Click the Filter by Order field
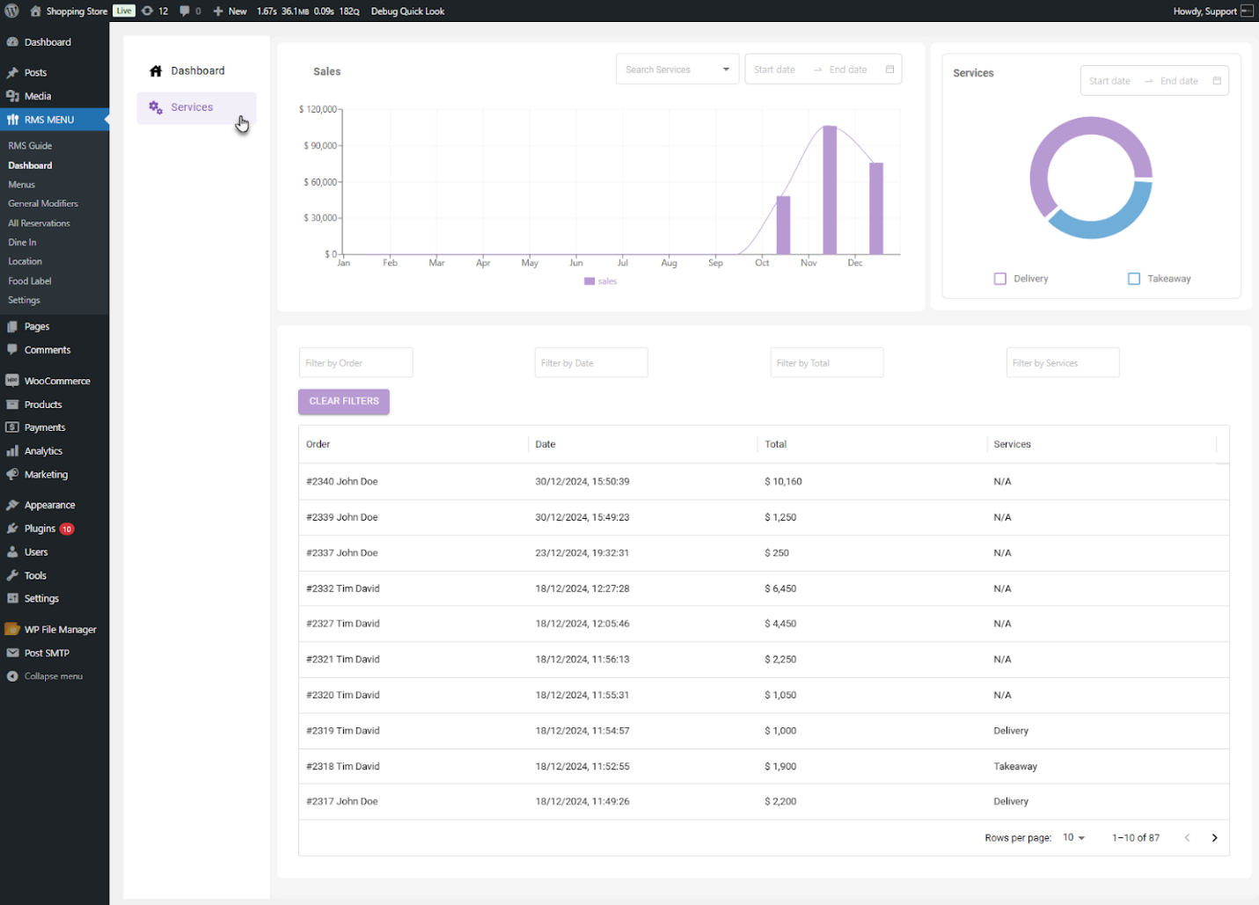This screenshot has height=905, width=1259. pyautogui.click(x=355, y=362)
